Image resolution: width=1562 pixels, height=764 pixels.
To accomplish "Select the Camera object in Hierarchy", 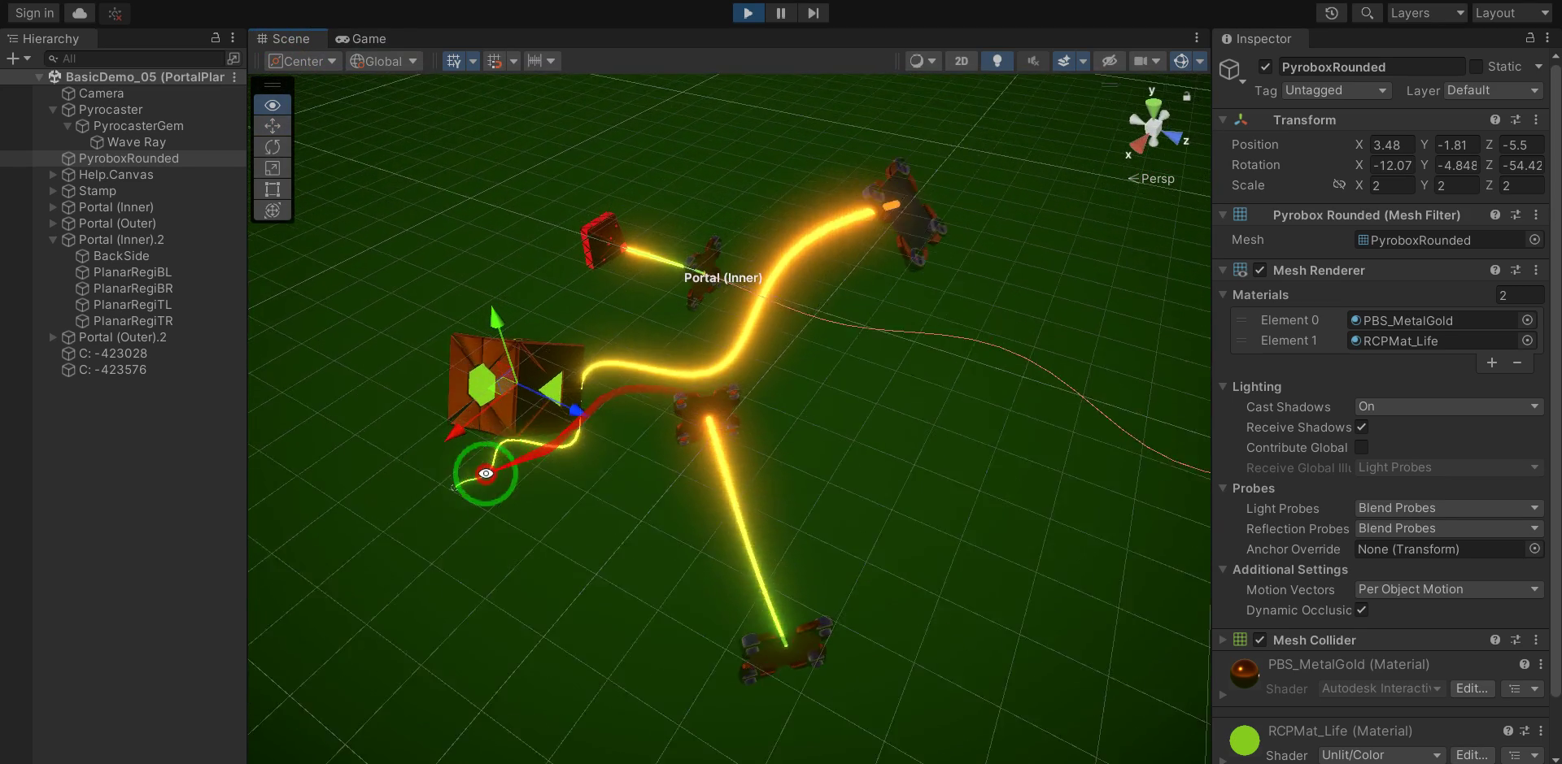I will click(x=101, y=93).
